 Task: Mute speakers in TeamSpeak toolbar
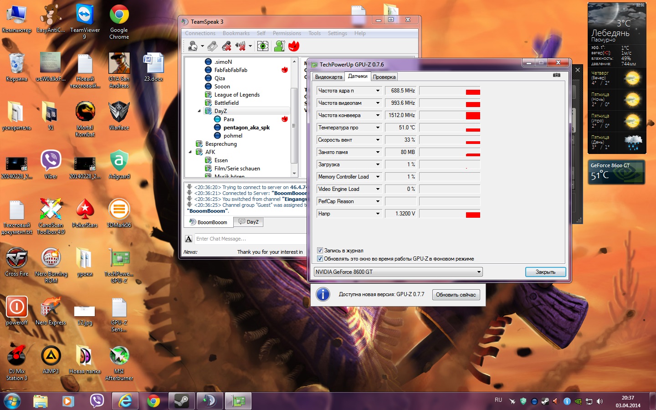click(x=241, y=46)
